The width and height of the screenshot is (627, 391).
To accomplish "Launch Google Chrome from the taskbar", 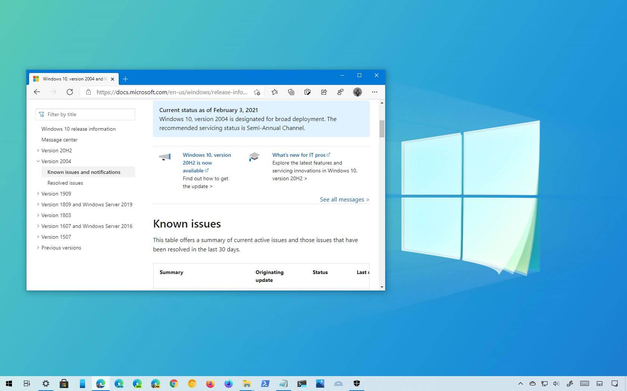I will coord(174,384).
